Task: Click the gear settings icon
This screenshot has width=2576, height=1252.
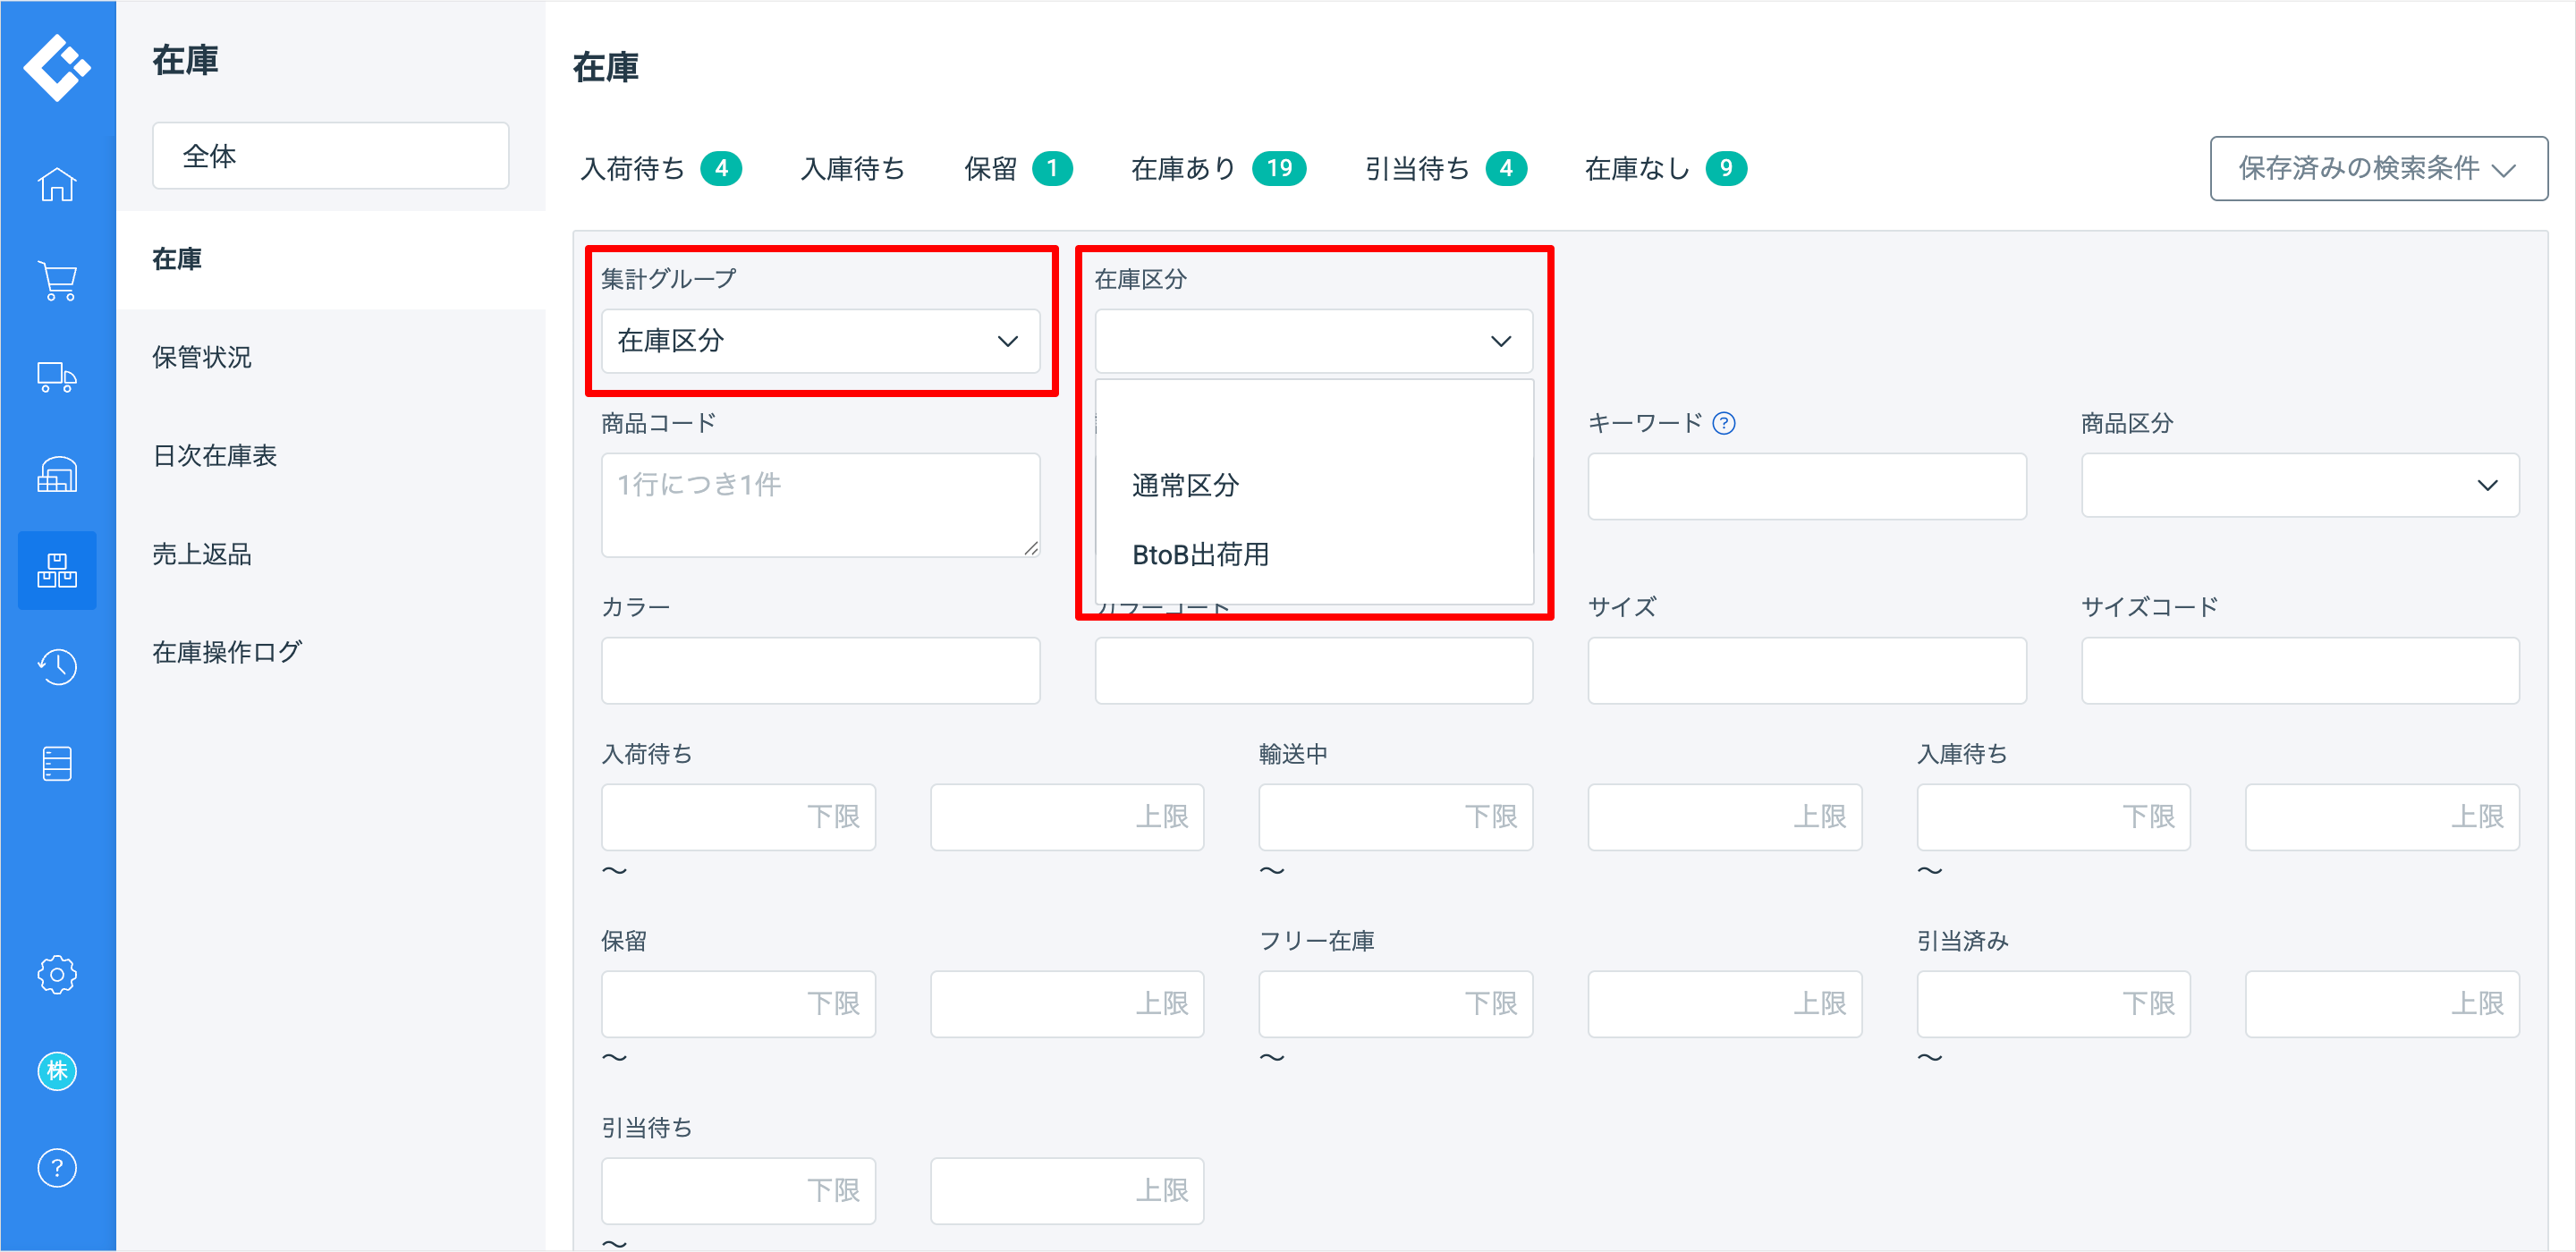Action: (x=57, y=974)
